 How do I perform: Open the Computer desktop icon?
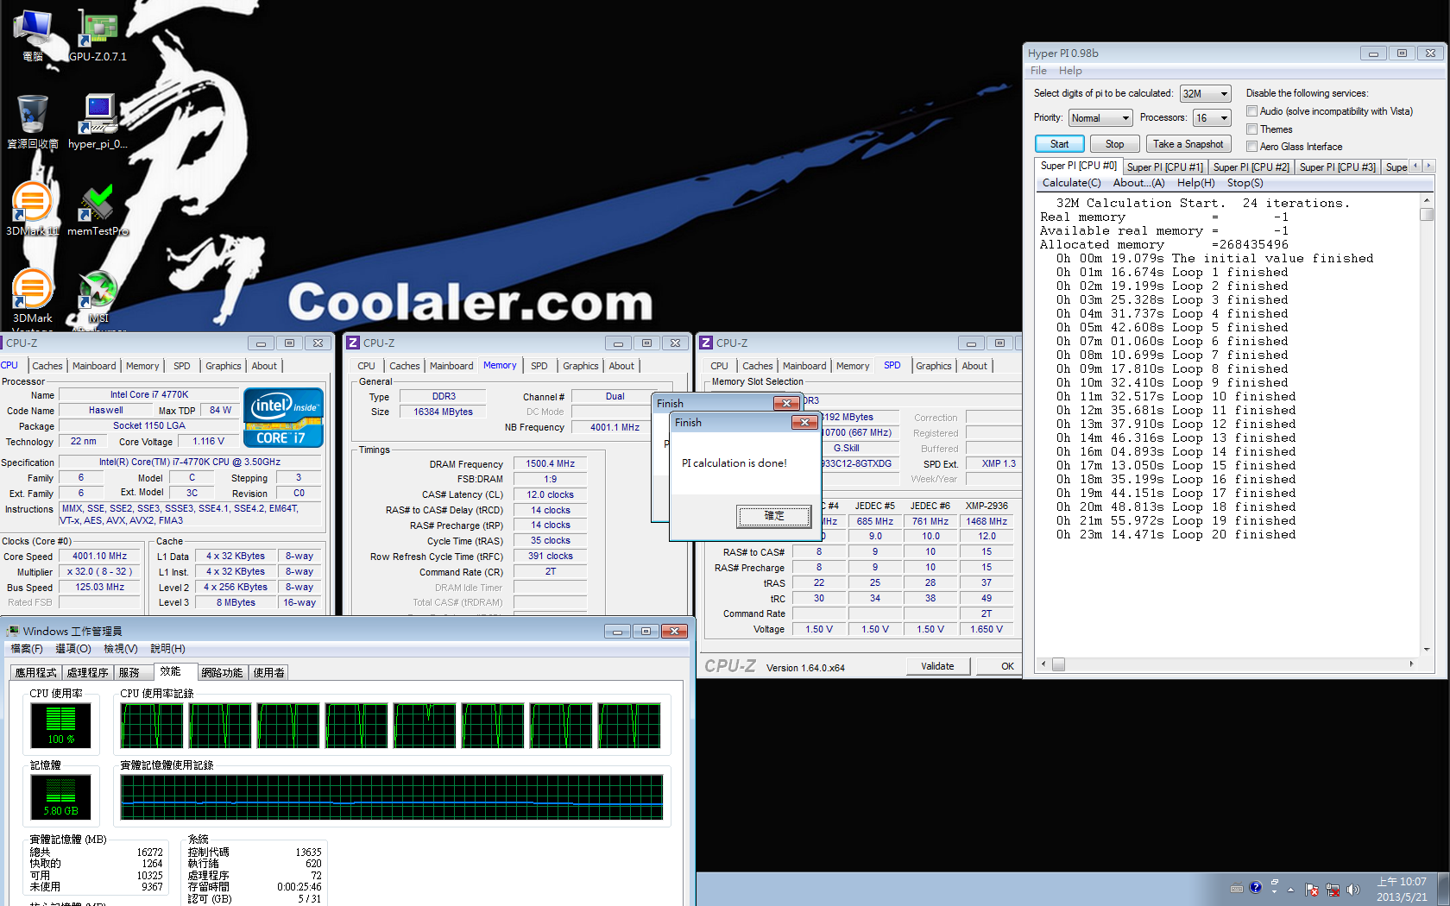click(x=32, y=35)
